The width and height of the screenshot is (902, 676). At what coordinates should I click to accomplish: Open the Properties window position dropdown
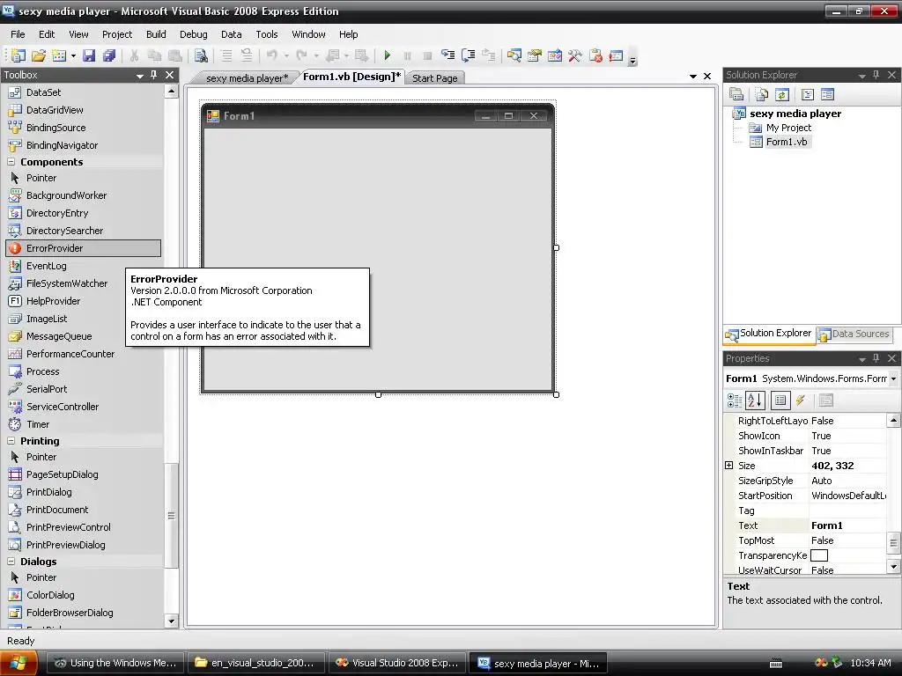pos(861,359)
